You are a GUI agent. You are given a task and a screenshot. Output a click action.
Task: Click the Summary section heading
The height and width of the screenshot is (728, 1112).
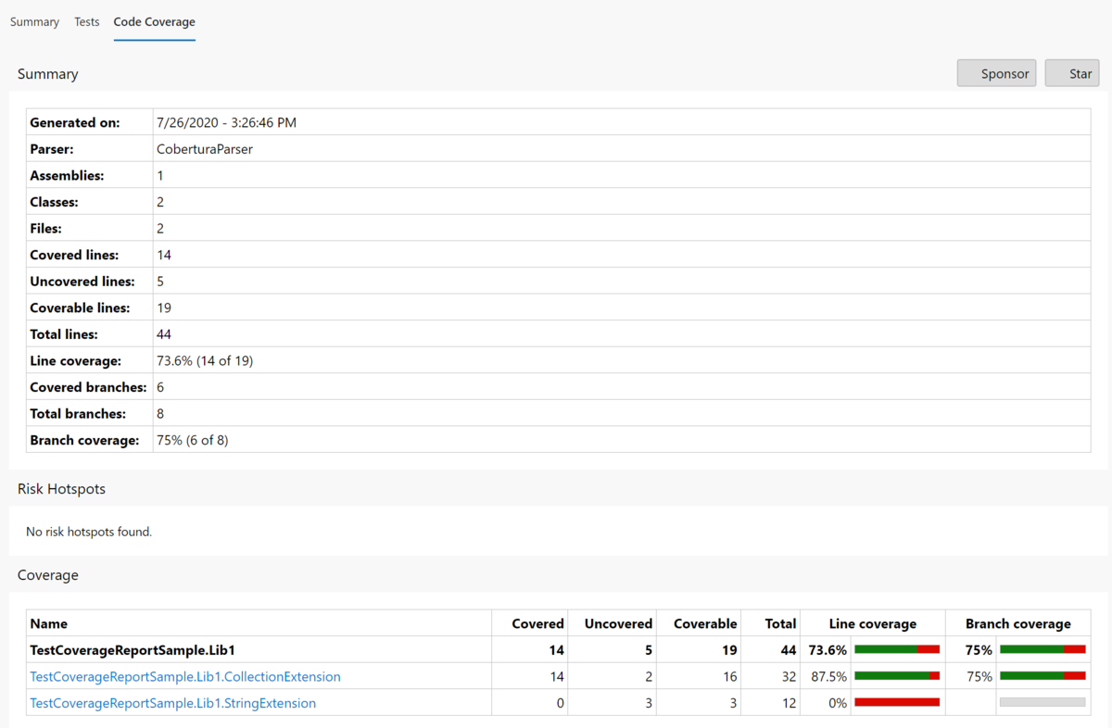click(x=48, y=74)
